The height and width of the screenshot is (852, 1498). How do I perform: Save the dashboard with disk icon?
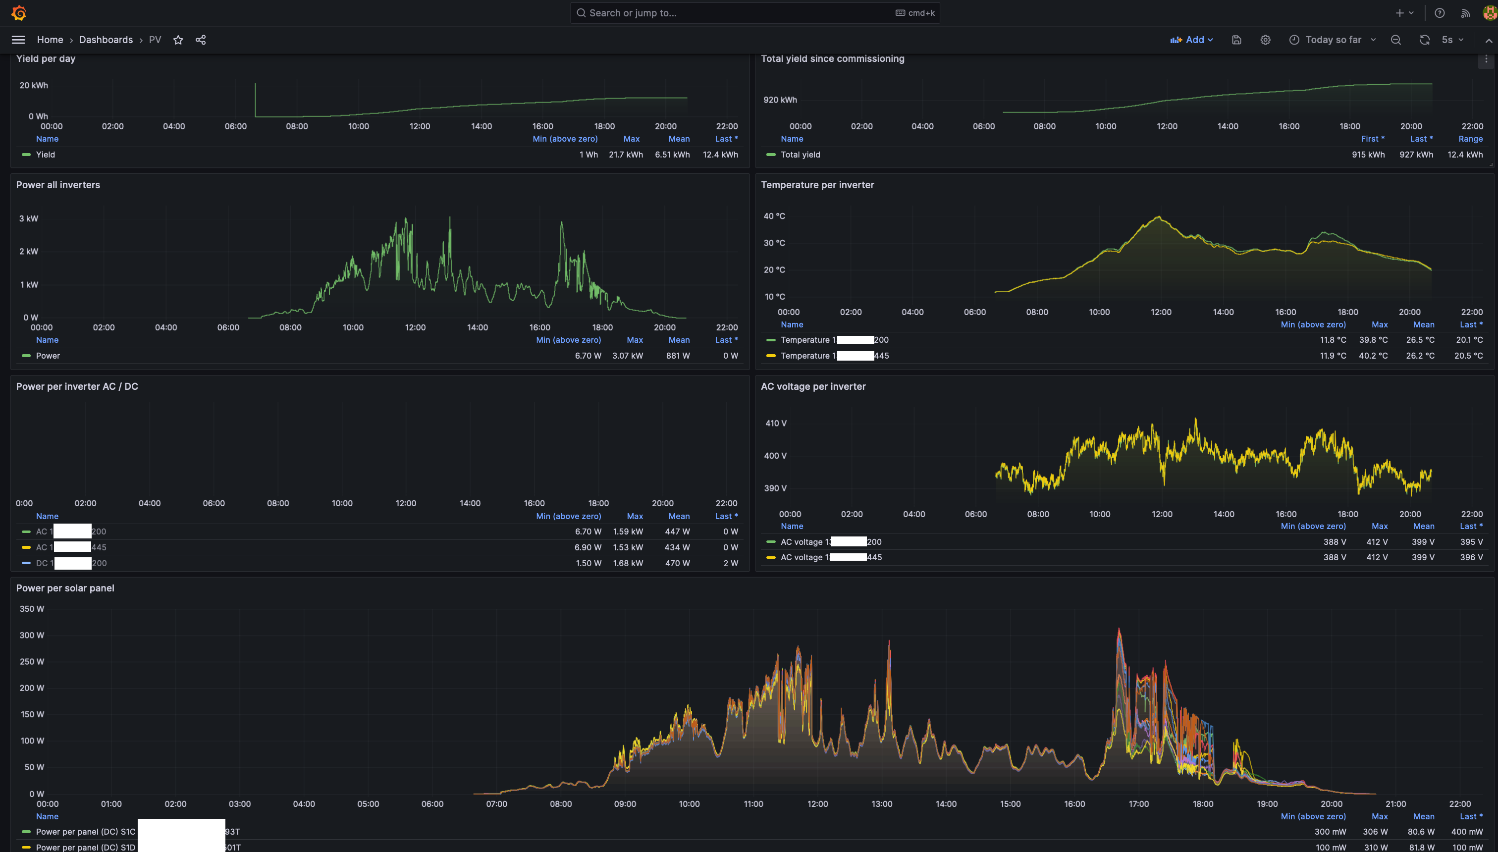coord(1236,40)
